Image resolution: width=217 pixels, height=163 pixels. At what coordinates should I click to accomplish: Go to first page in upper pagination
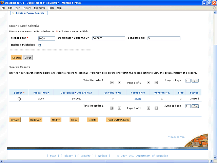coord(112,83)
